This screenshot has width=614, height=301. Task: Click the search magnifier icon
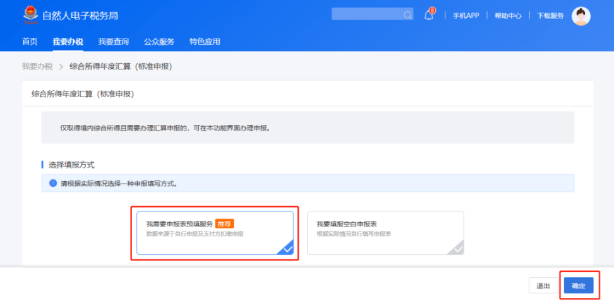click(407, 15)
